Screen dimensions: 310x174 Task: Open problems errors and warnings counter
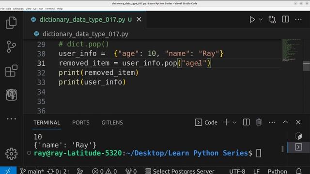click(105, 171)
